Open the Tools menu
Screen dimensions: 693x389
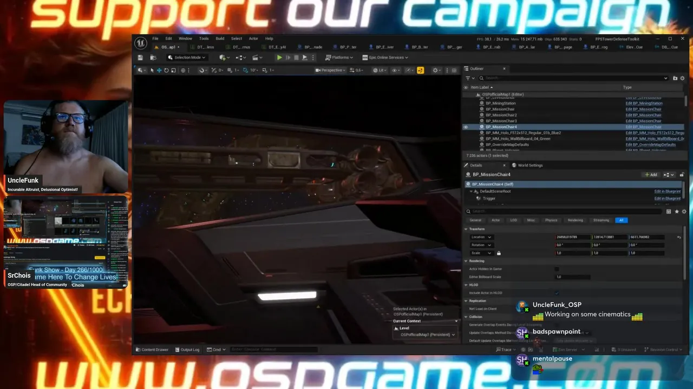(x=204, y=38)
